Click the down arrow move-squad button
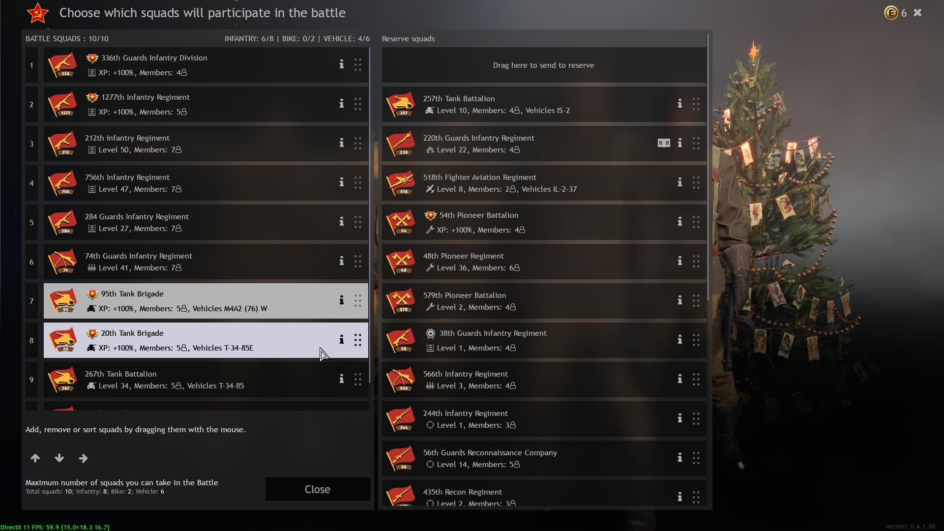 pyautogui.click(x=59, y=458)
